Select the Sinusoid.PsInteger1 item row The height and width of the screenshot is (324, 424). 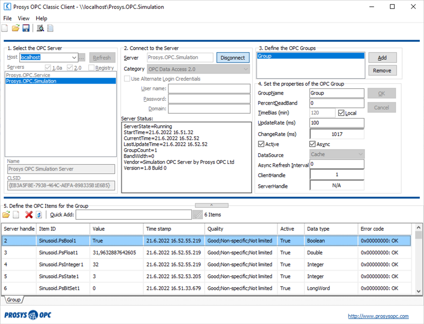(x=207, y=265)
